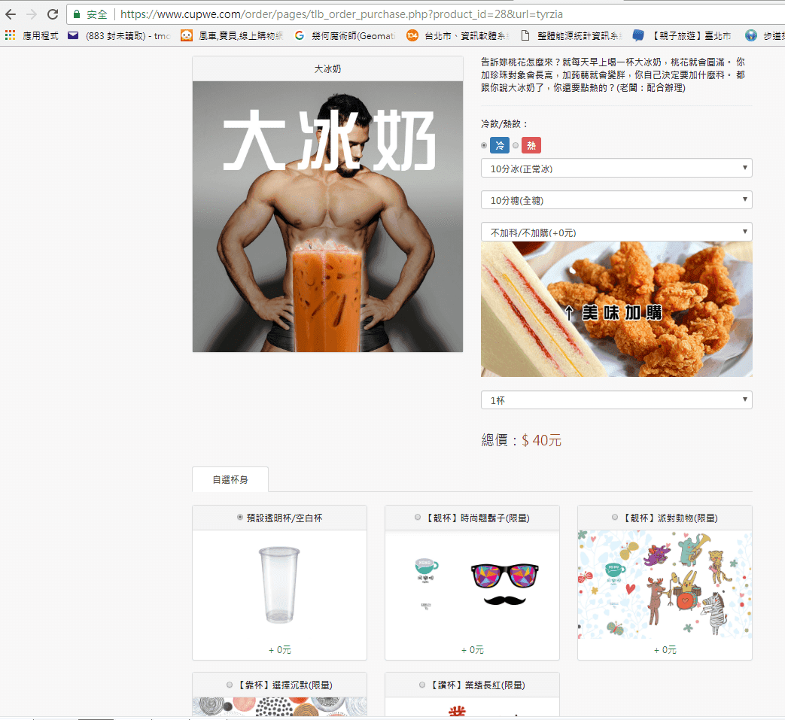
Task: Click the blue 冷 cold badge
Action: 500,145
